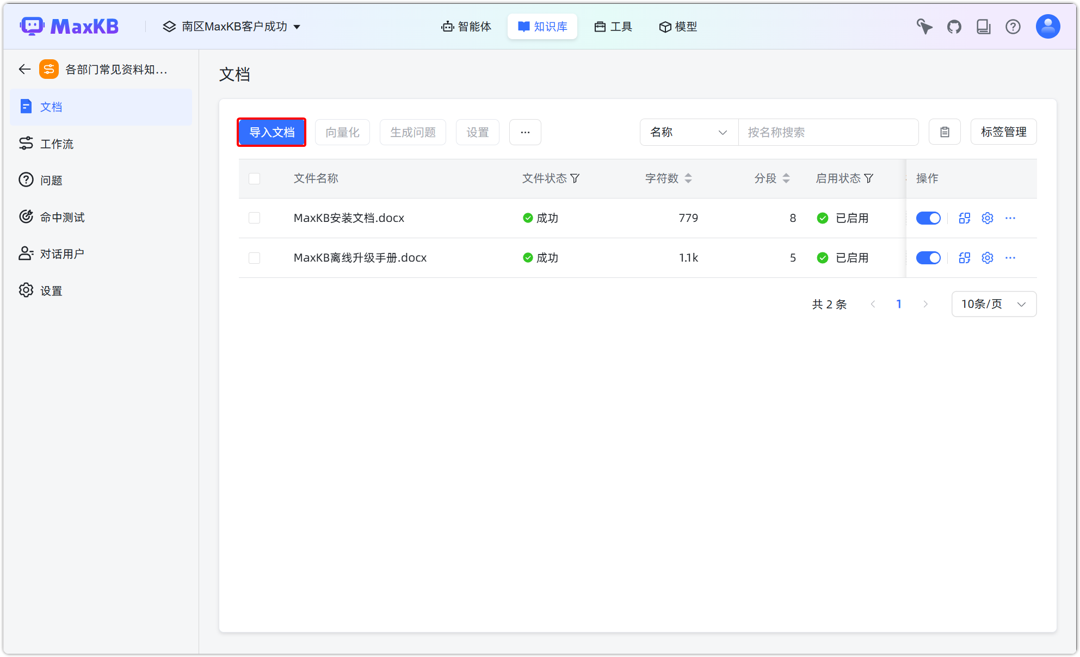Open the 10条/页 page size dropdown

pyautogui.click(x=993, y=304)
